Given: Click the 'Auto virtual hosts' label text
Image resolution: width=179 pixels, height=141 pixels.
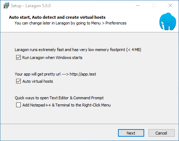Looking at the screenshot, I should [x=38, y=81].
